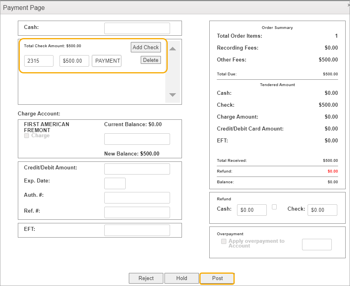Reject the payment
The width and height of the screenshot is (350, 286).
tap(146, 278)
